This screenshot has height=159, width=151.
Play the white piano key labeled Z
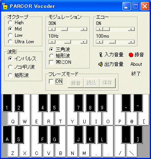(x=13, y=151)
